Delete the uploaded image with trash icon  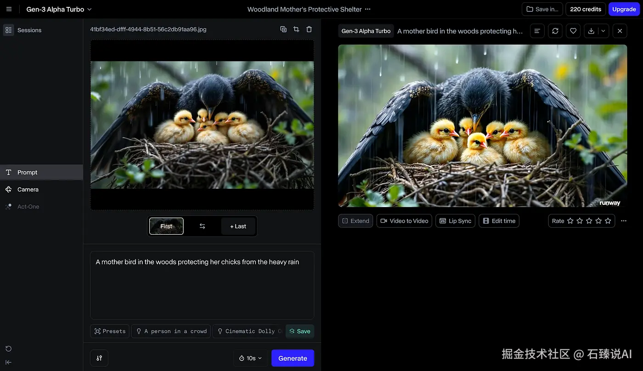click(x=309, y=29)
